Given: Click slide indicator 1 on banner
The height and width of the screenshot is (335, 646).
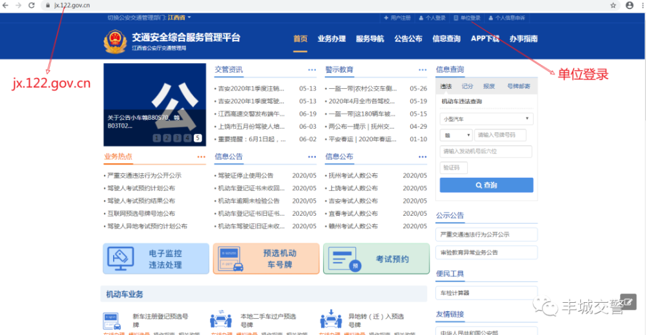Looking at the screenshot, I should 157,138.
